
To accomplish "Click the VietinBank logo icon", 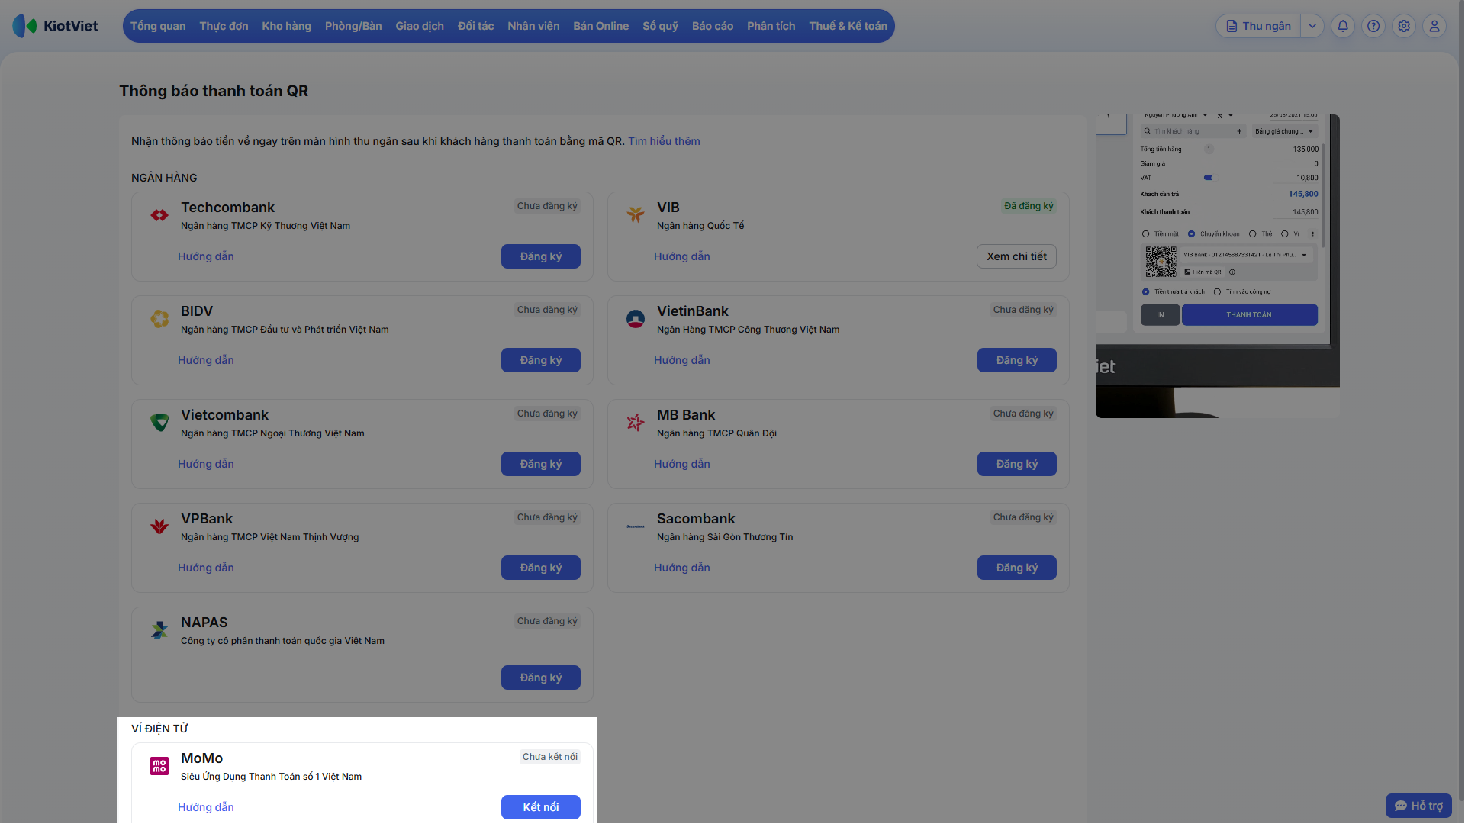I will pyautogui.click(x=636, y=319).
